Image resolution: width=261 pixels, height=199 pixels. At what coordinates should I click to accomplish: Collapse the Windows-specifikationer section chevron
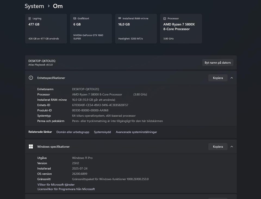click(232, 147)
